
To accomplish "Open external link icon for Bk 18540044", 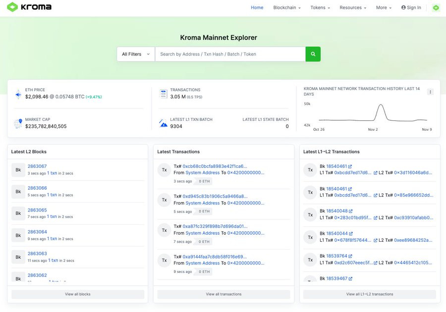I will click(x=351, y=234).
